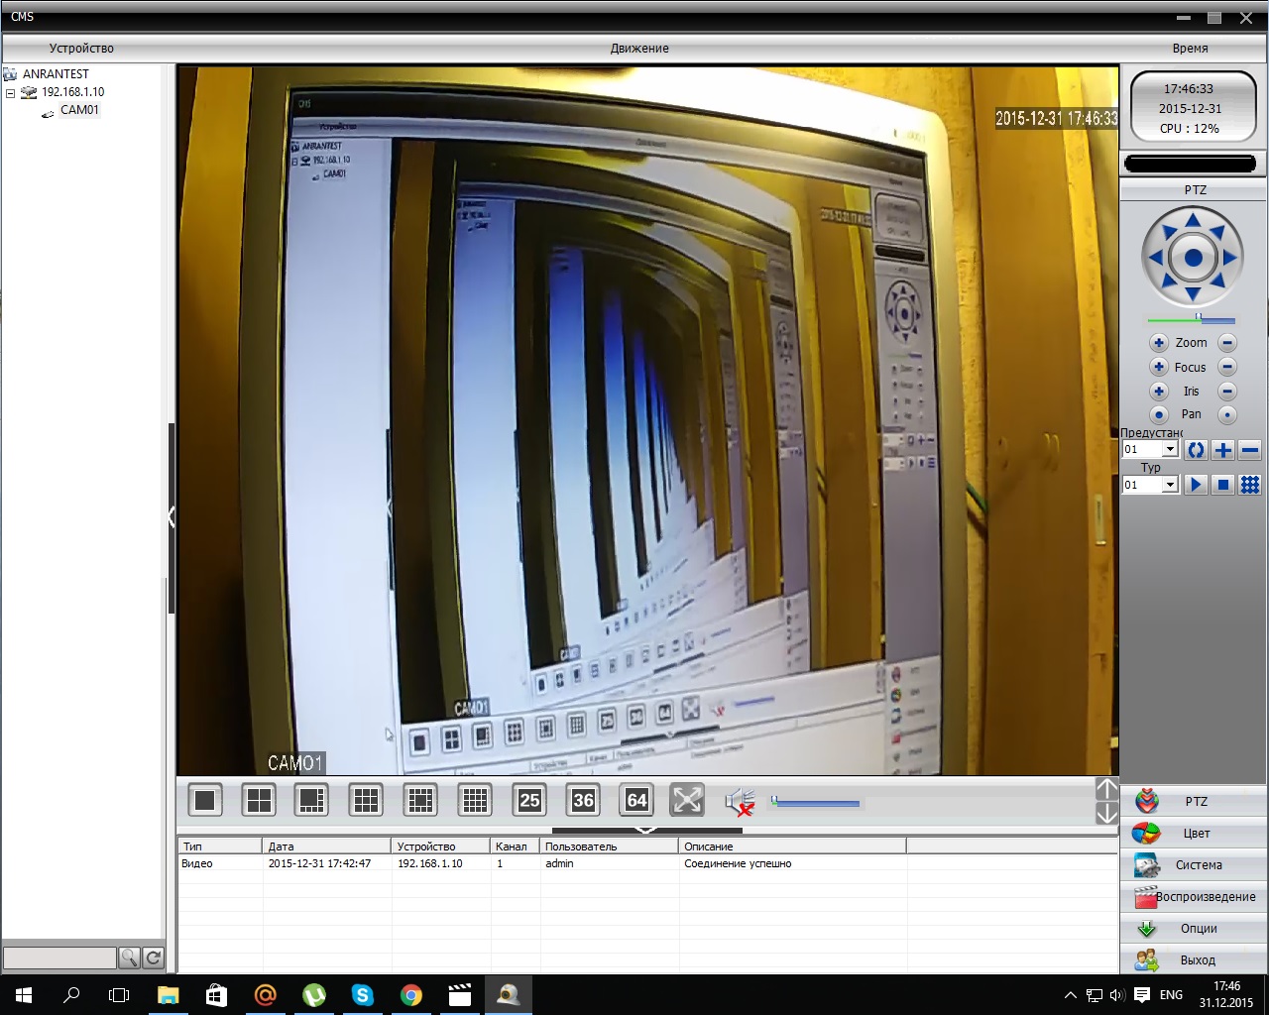Select the thirteen-view layout icon
Viewport: 1269px width, 1015px height.
(x=420, y=800)
